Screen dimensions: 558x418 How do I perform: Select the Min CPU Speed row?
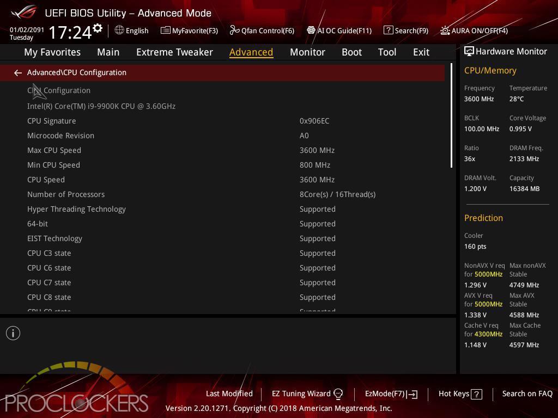click(222, 165)
